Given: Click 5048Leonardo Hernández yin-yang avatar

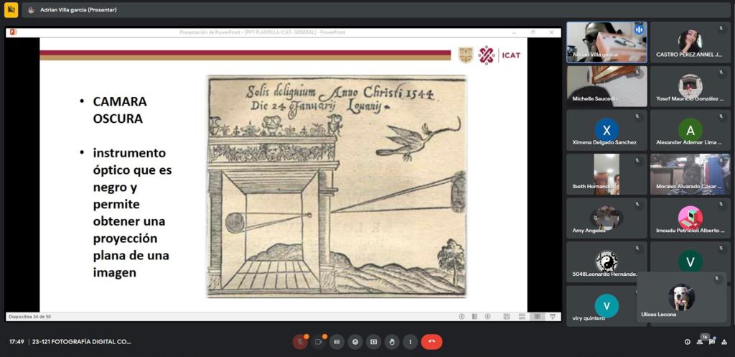Looking at the screenshot, I should tap(607, 261).
